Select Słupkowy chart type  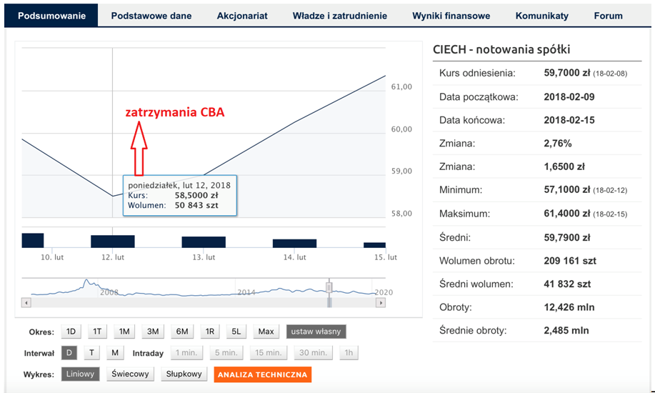184,374
